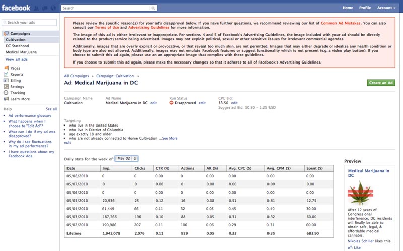Click the 683.90 lifetime spent value
This screenshot has width=403, height=251.
(312, 233)
